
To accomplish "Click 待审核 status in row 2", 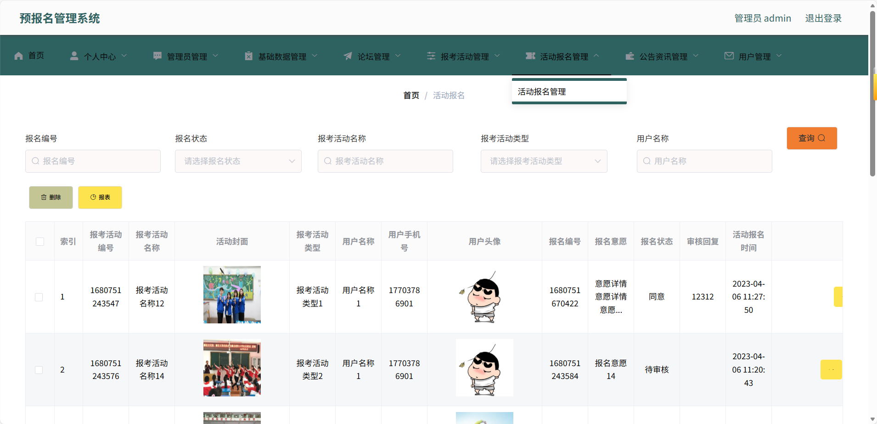I will point(657,370).
